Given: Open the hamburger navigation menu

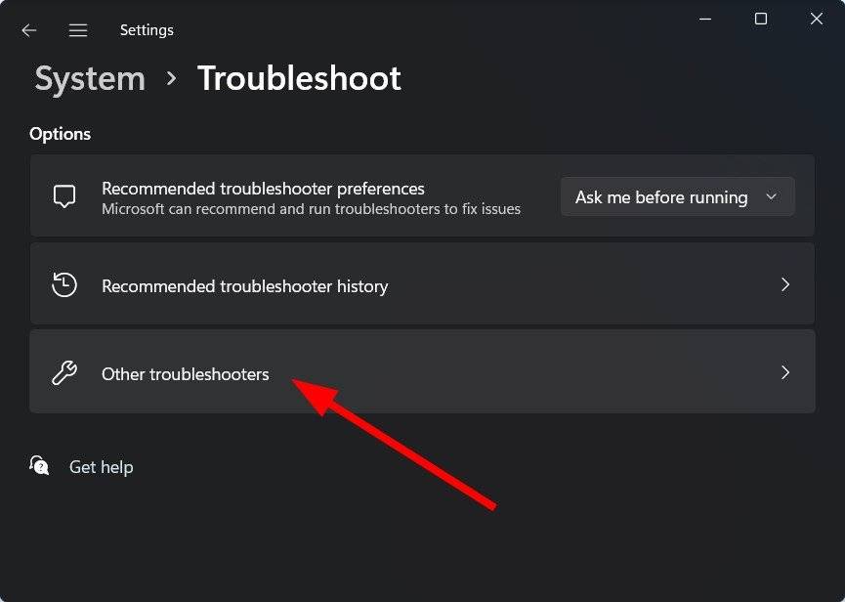Looking at the screenshot, I should point(77,30).
